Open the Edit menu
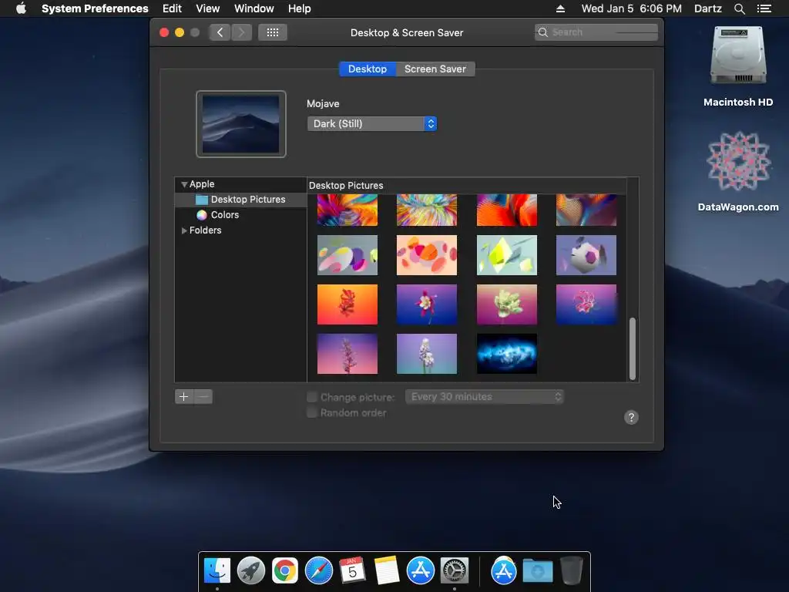Viewport: 789px width, 592px height. point(172,8)
